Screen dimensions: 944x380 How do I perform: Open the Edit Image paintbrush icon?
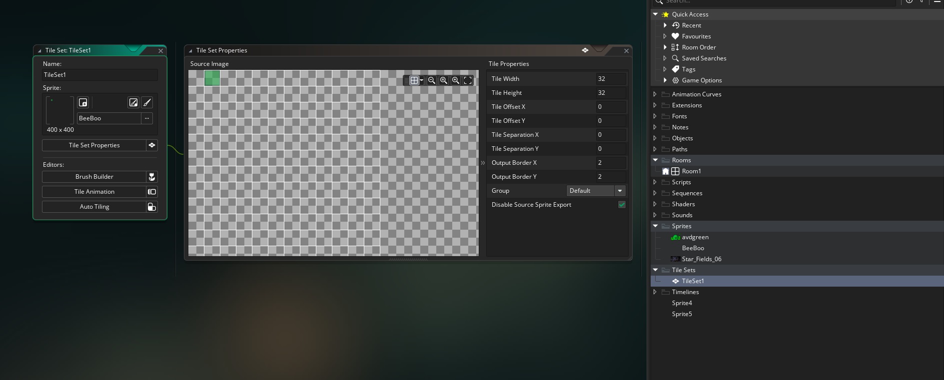click(x=147, y=102)
